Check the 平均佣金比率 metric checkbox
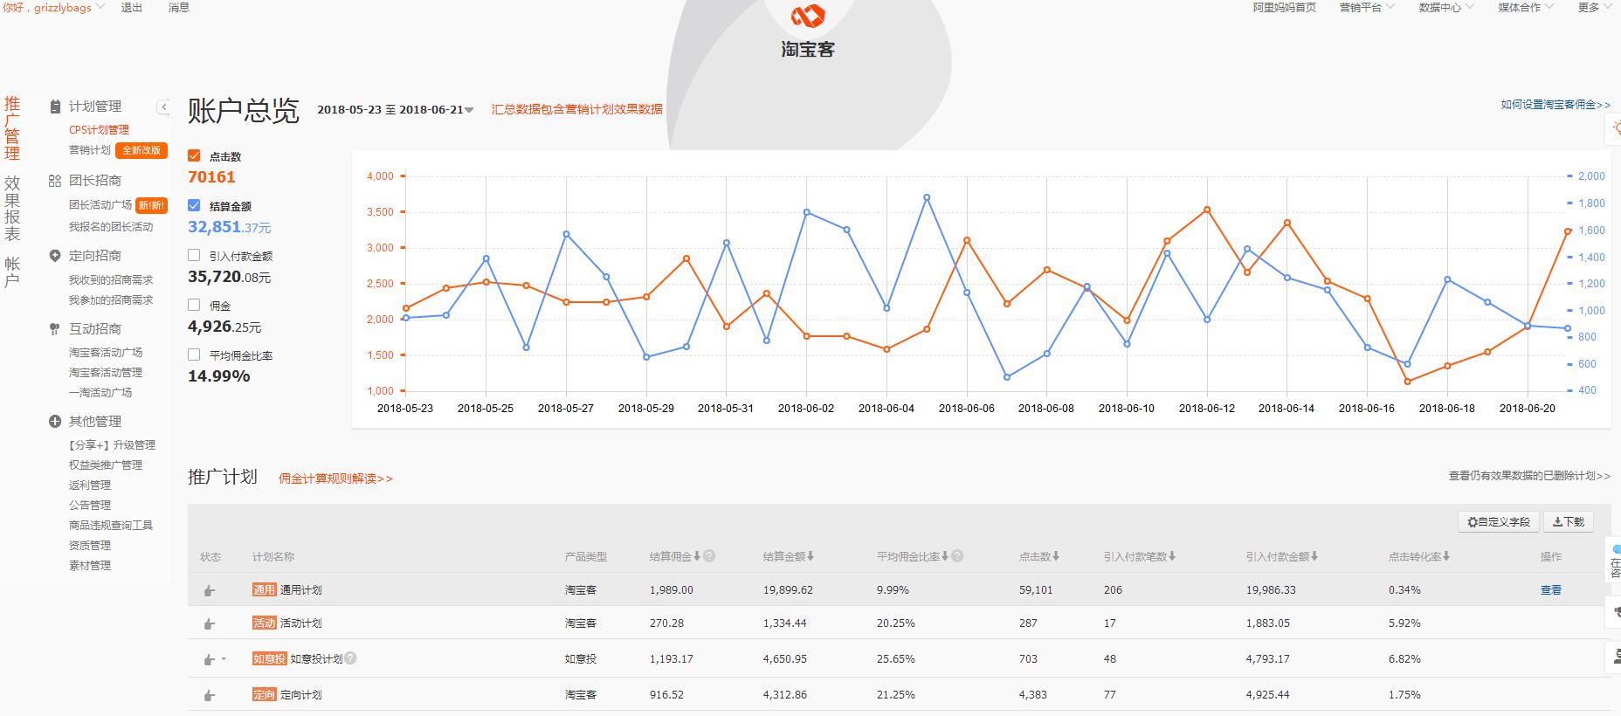The image size is (1621, 716). pos(194,355)
